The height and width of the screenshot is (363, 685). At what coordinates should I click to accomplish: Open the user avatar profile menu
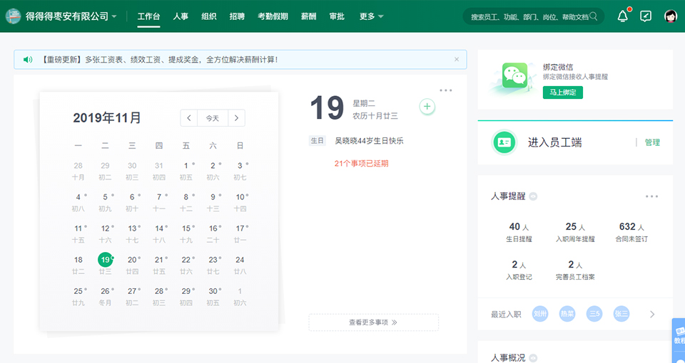tap(670, 16)
